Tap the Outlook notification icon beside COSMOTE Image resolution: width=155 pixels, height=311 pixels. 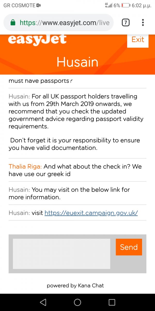pyautogui.click(x=39, y=5)
